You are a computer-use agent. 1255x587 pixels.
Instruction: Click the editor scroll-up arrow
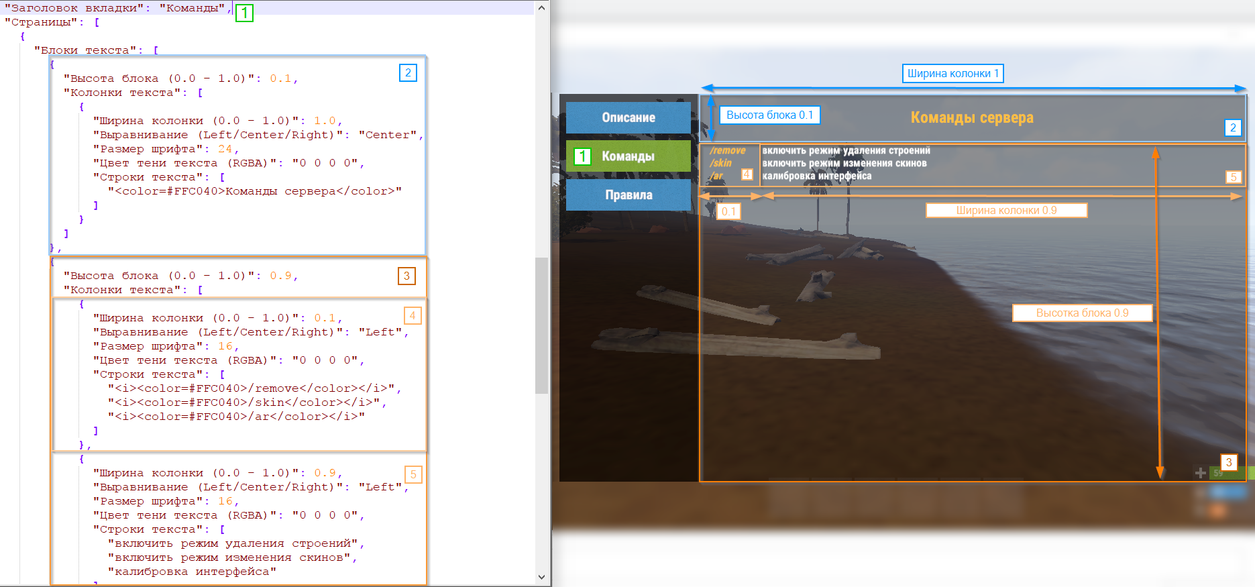541,8
